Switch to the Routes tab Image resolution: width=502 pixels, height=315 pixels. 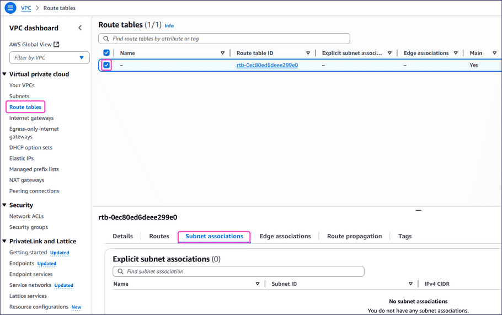pyautogui.click(x=159, y=236)
